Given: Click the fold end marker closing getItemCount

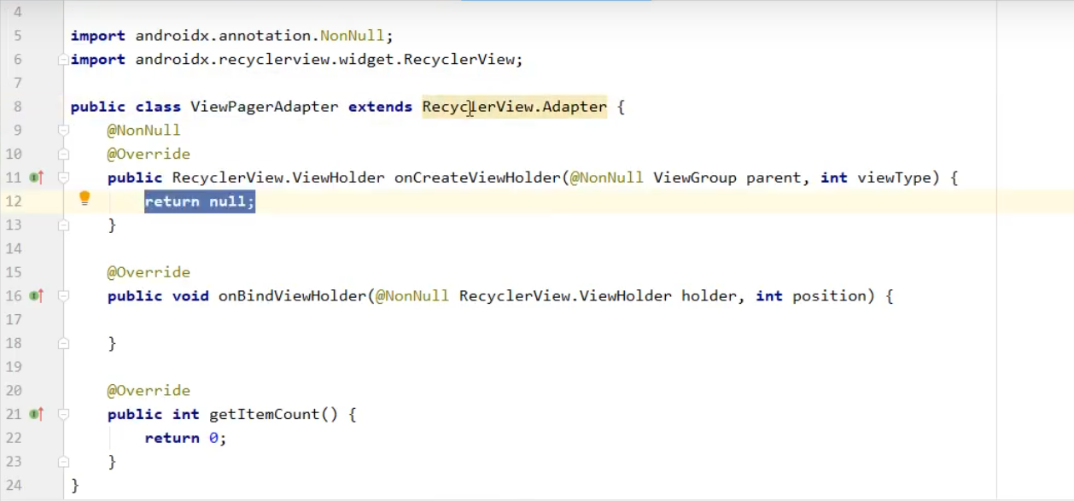Looking at the screenshot, I should [63, 462].
